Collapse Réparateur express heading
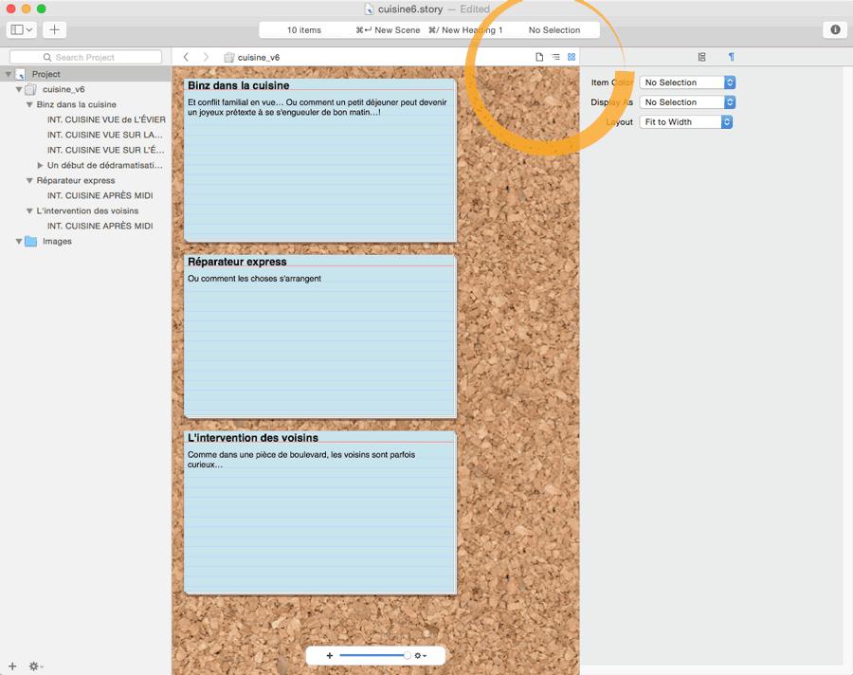 29,180
